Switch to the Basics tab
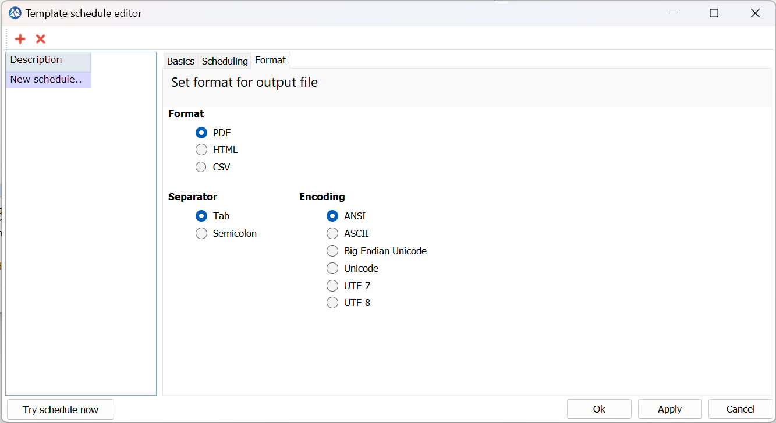The image size is (776, 423). (180, 61)
